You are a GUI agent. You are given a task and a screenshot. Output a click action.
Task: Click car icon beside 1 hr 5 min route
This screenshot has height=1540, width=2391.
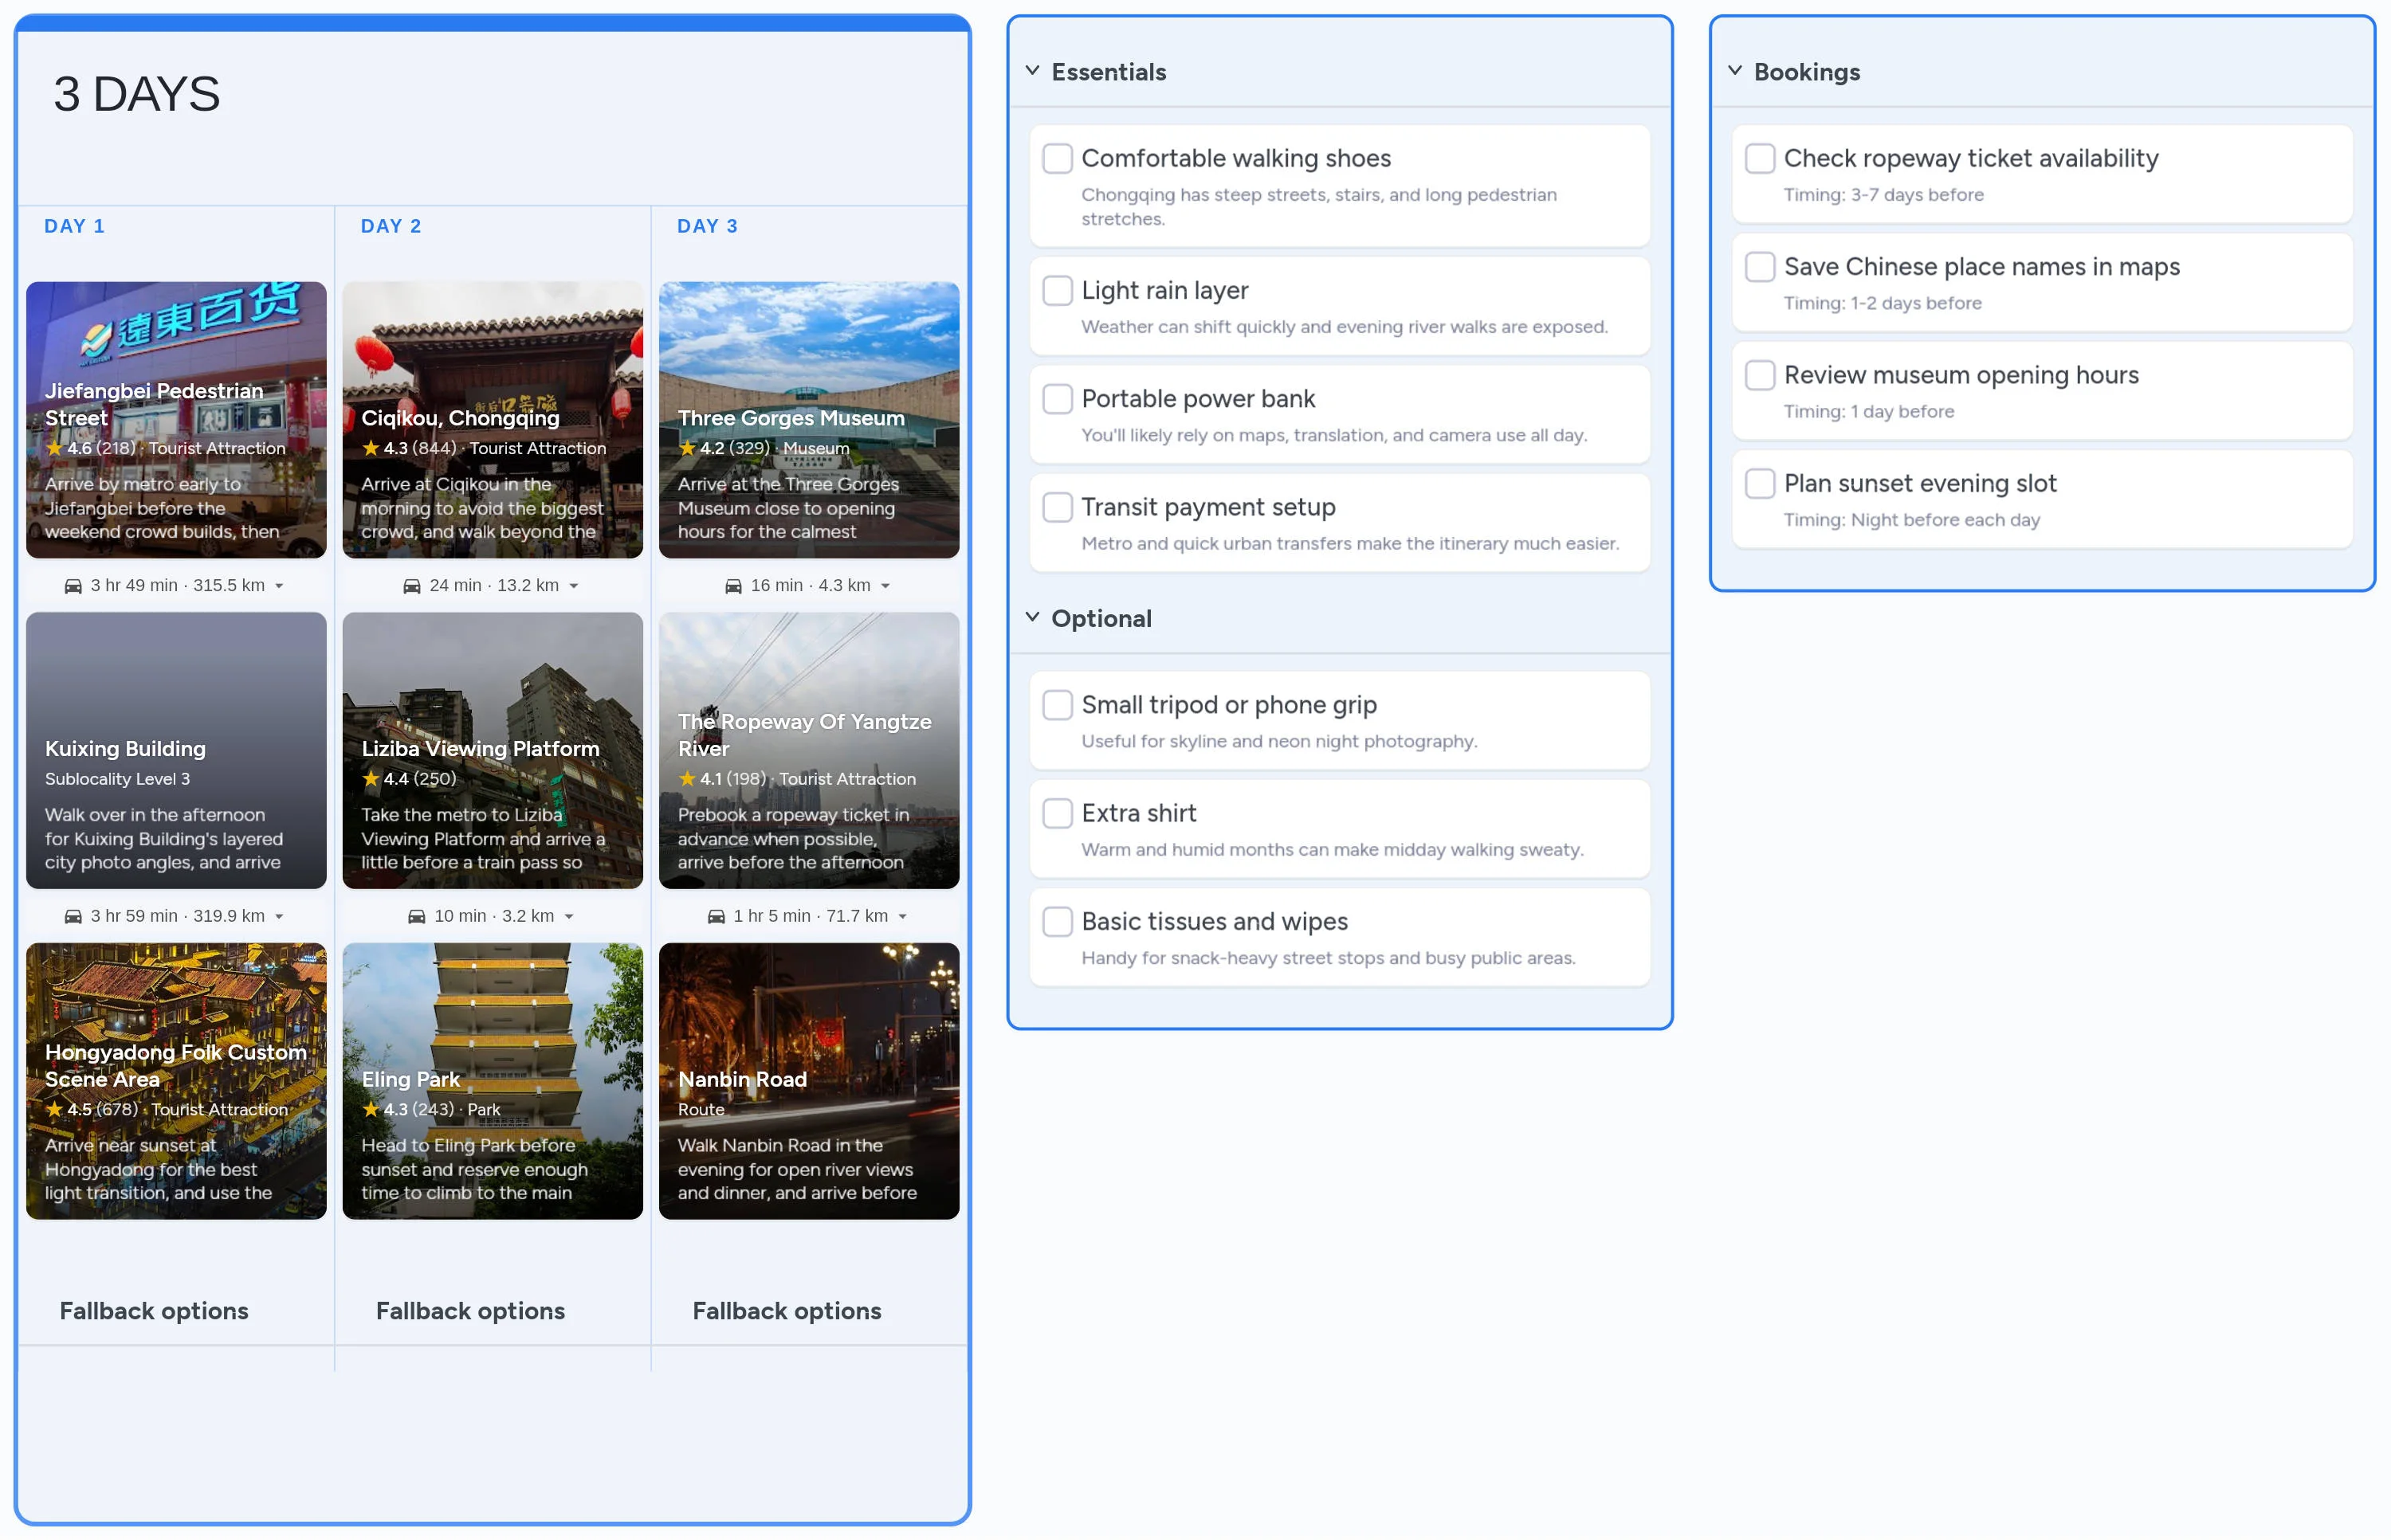tap(717, 916)
